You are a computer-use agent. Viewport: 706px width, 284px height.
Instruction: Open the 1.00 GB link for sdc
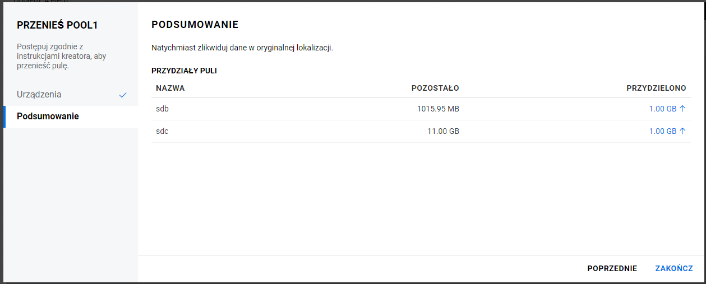point(662,131)
